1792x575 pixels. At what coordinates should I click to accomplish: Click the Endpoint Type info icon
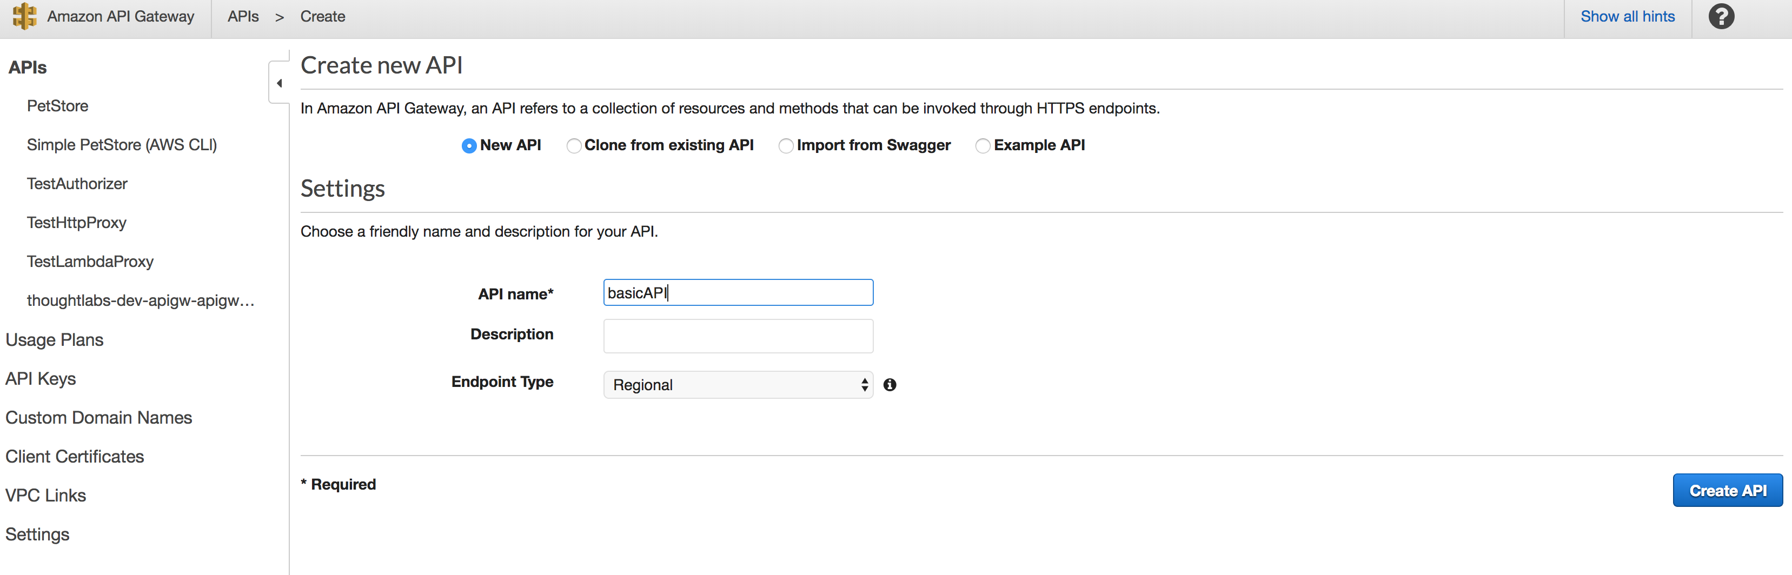click(x=890, y=384)
